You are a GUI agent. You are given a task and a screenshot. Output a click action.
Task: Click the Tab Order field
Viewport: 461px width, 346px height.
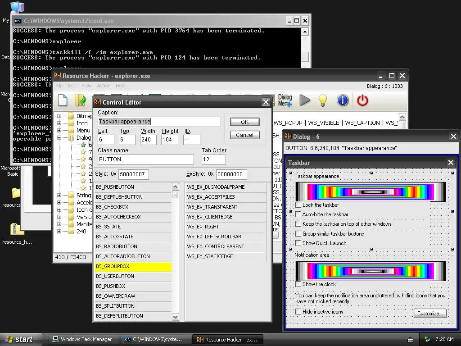coord(214,159)
